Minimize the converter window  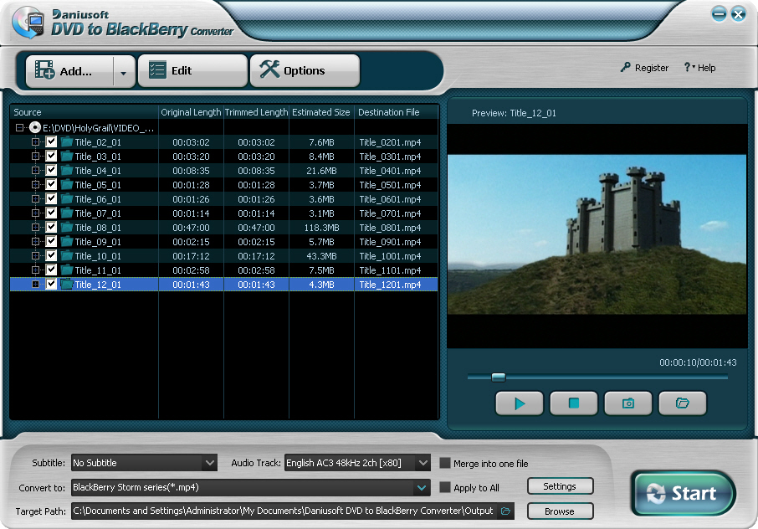(719, 14)
